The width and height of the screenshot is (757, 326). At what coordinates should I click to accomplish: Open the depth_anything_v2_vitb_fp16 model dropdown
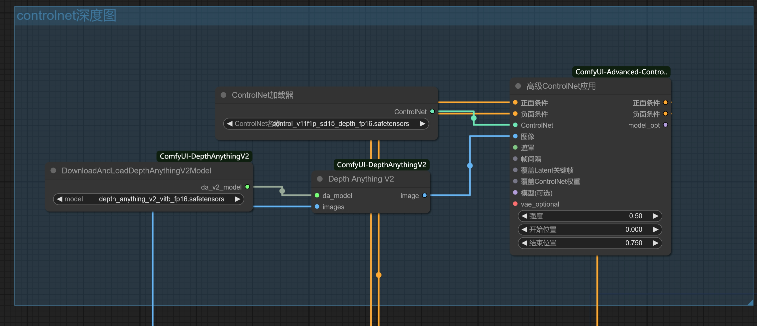(x=148, y=199)
